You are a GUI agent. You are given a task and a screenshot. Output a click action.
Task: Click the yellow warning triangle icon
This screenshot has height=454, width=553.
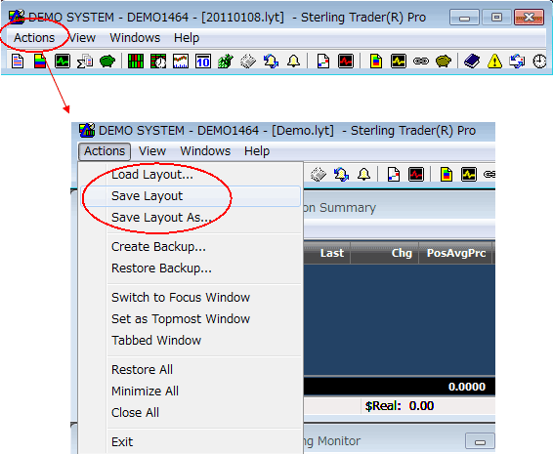494,62
